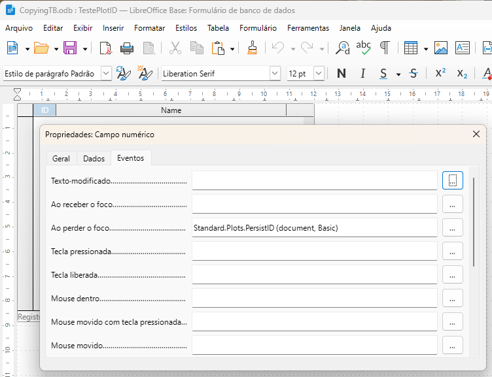Click the Clone formatting paintbrush icon
Image resolution: width=492 pixels, height=377 pixels.
coord(252,48)
